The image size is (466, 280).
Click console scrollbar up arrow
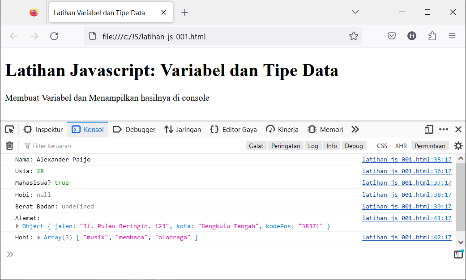coord(461,158)
